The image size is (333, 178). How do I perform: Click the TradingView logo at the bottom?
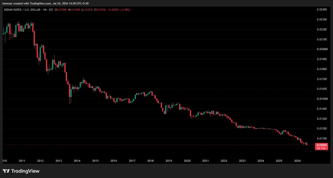(21, 171)
